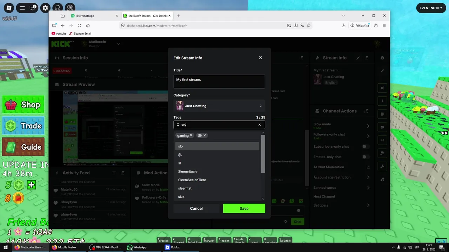Open the Zoznam Email bookmark
Screen dimensions: 449x252
pos(80,34)
